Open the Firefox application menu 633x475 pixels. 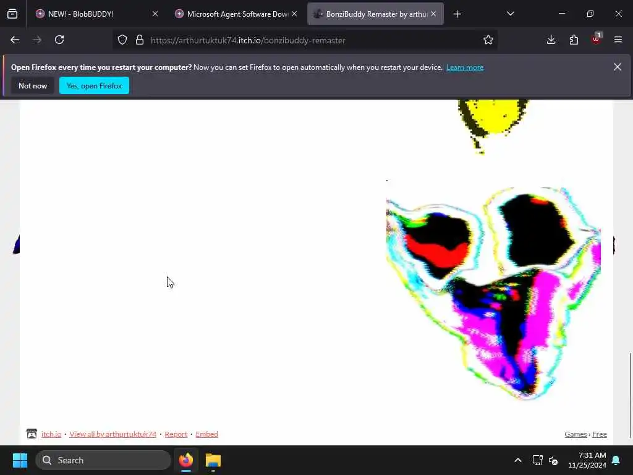click(618, 40)
